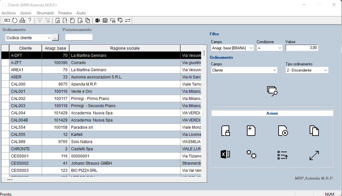Click the Excel export icon in Azioni panel
342x196 pixels.
pos(225,154)
